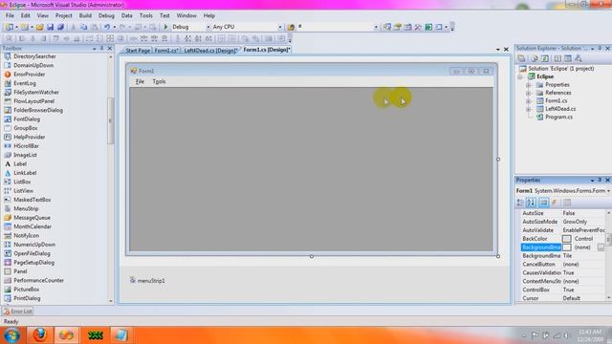Click Events lightning icon in Properties
This screenshot has width=612, height=344.
pos(554,203)
